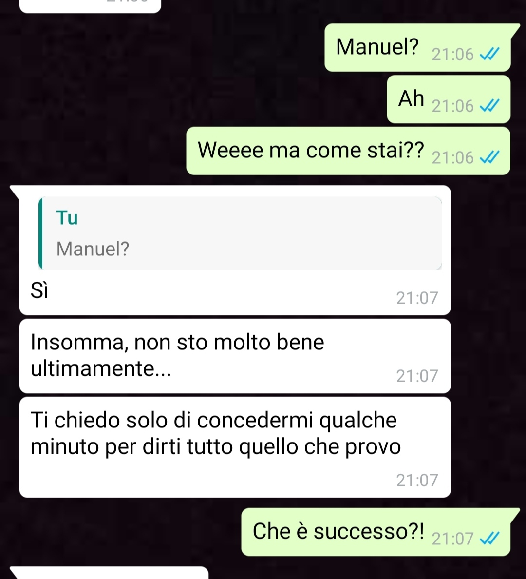Tap the blue ticks on 'Weeee ma come stai??'
This screenshot has width=526, height=579.
click(x=489, y=158)
